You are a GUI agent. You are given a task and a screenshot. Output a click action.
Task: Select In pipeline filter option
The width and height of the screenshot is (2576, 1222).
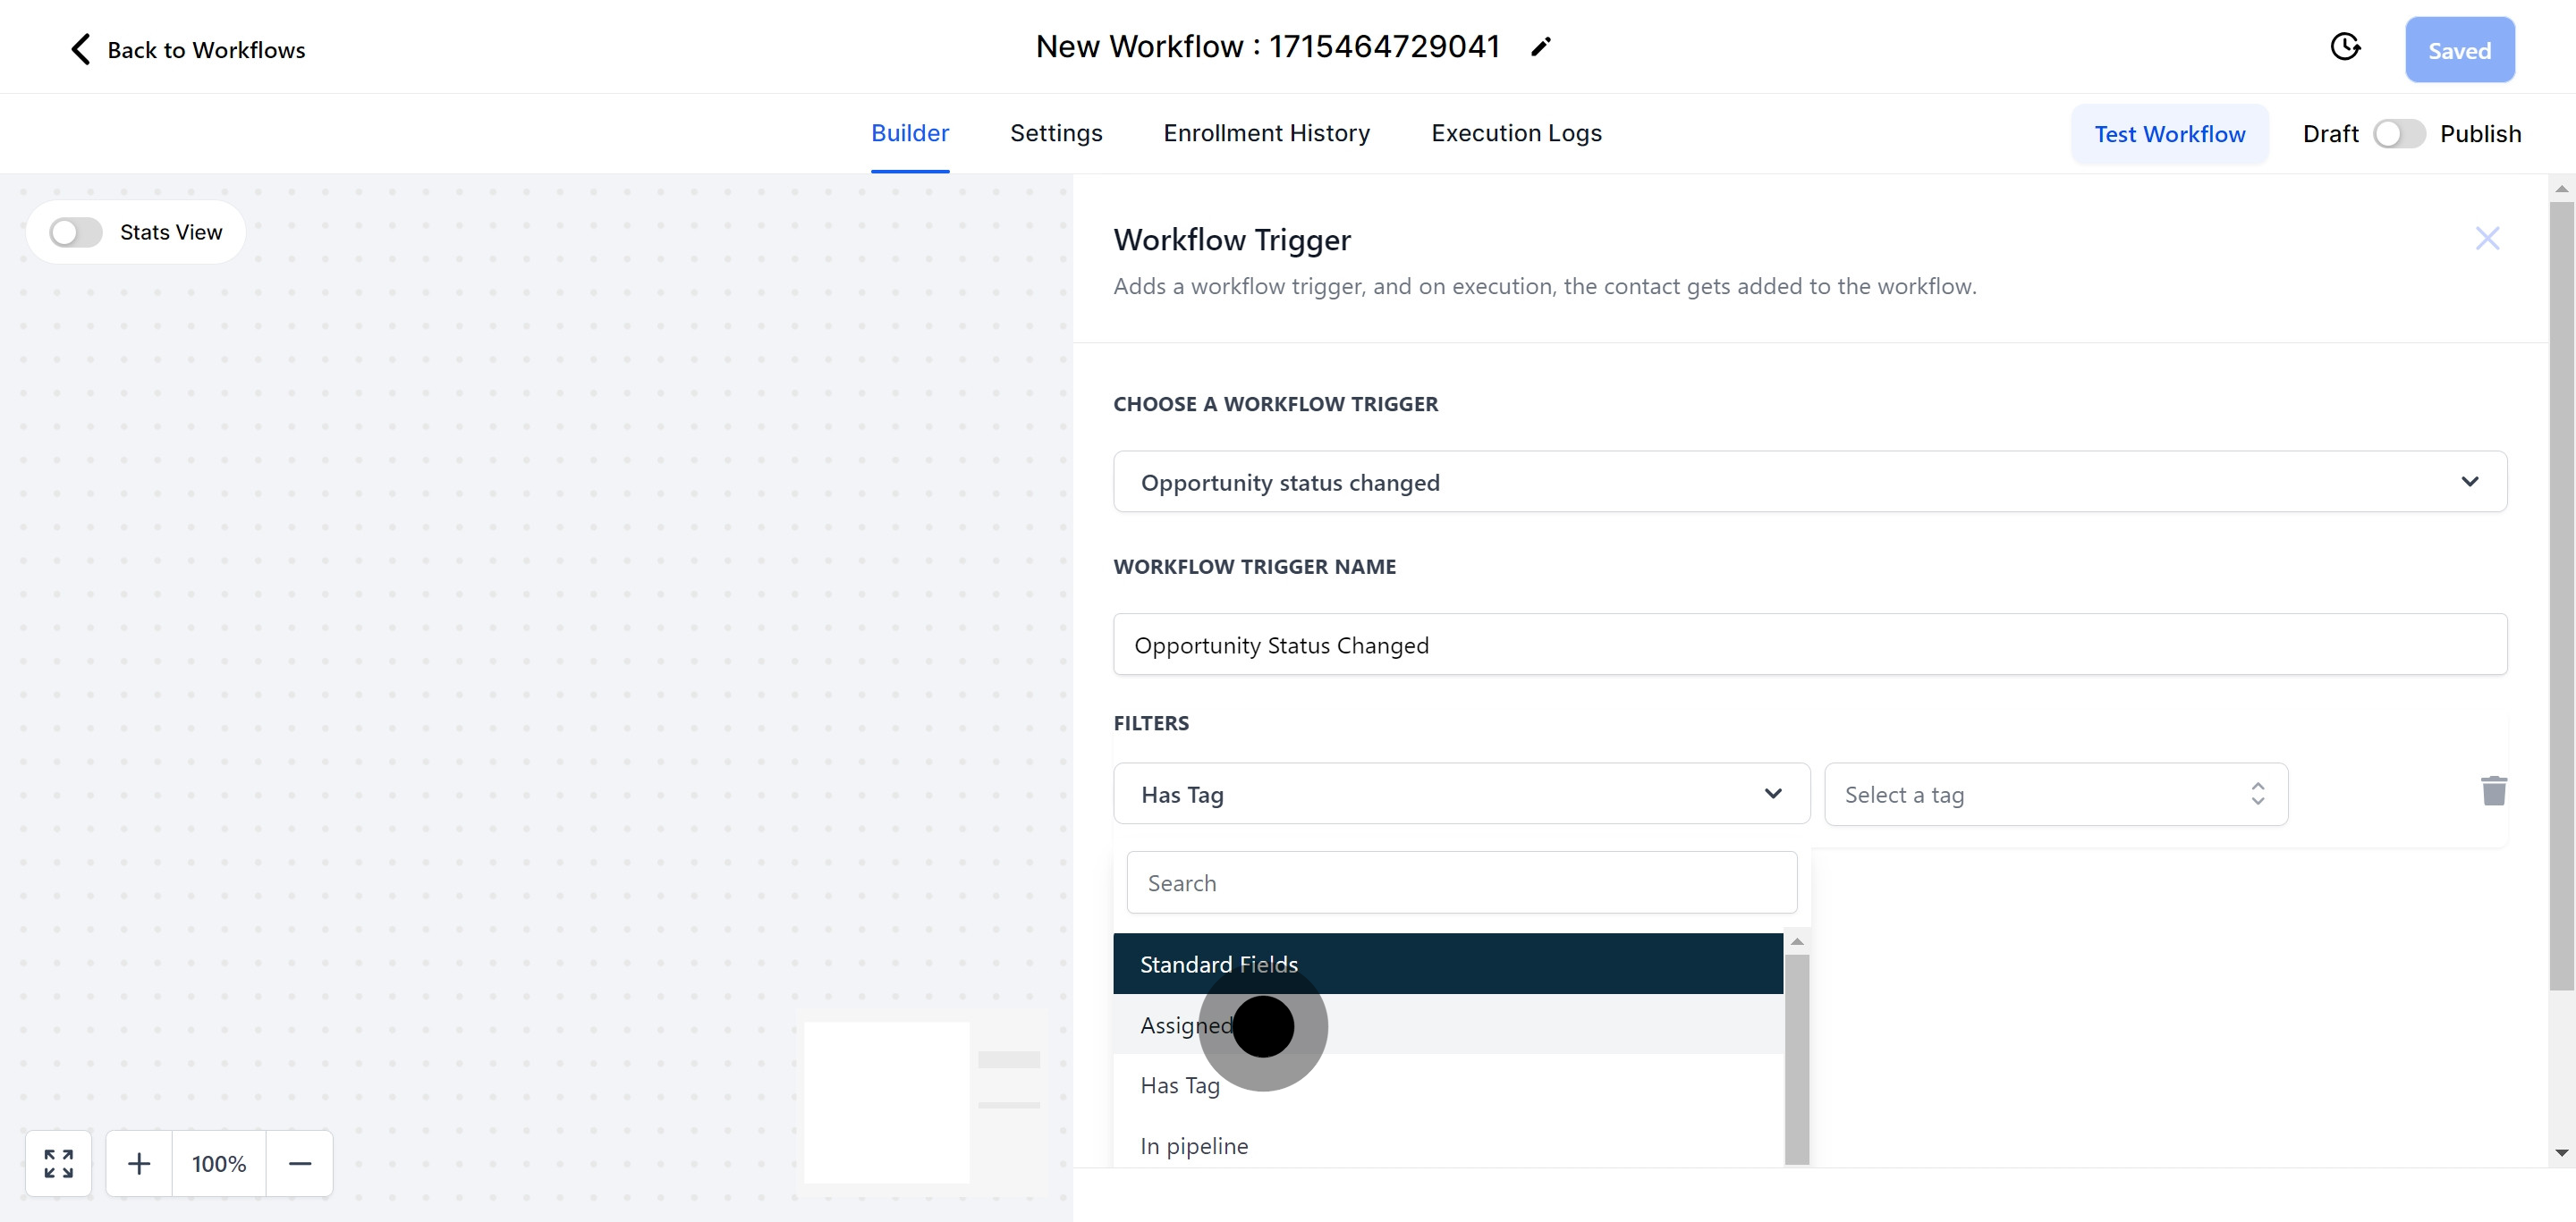click(x=1194, y=1146)
